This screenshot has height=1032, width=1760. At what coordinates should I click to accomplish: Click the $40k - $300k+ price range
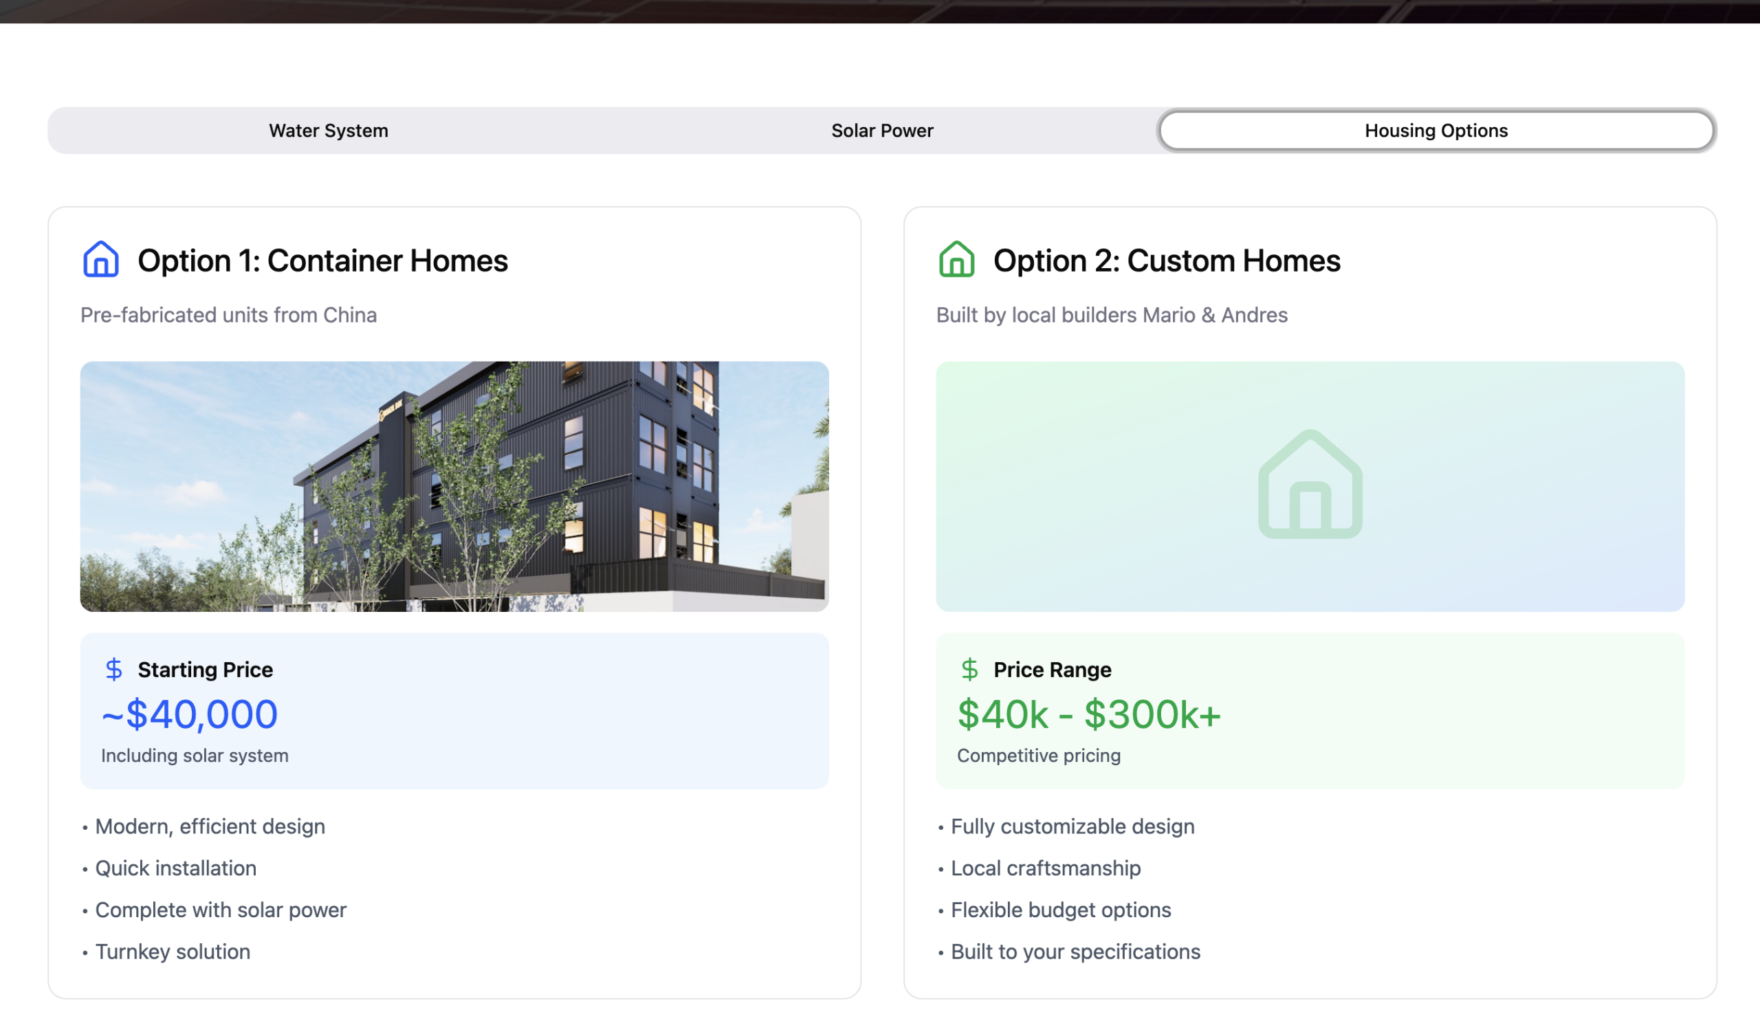(x=1088, y=714)
